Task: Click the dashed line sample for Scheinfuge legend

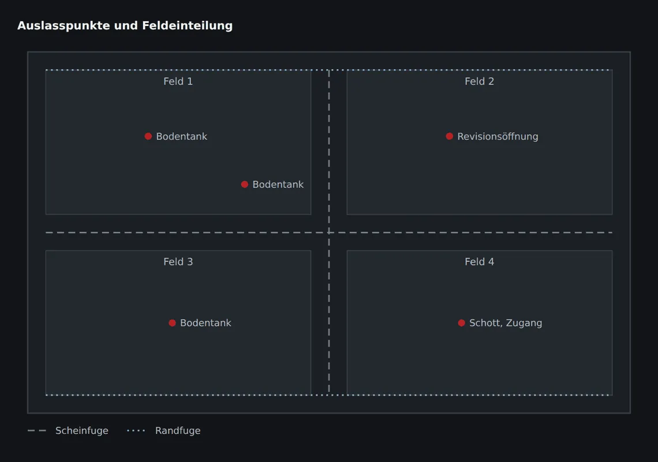Action: [x=37, y=430]
